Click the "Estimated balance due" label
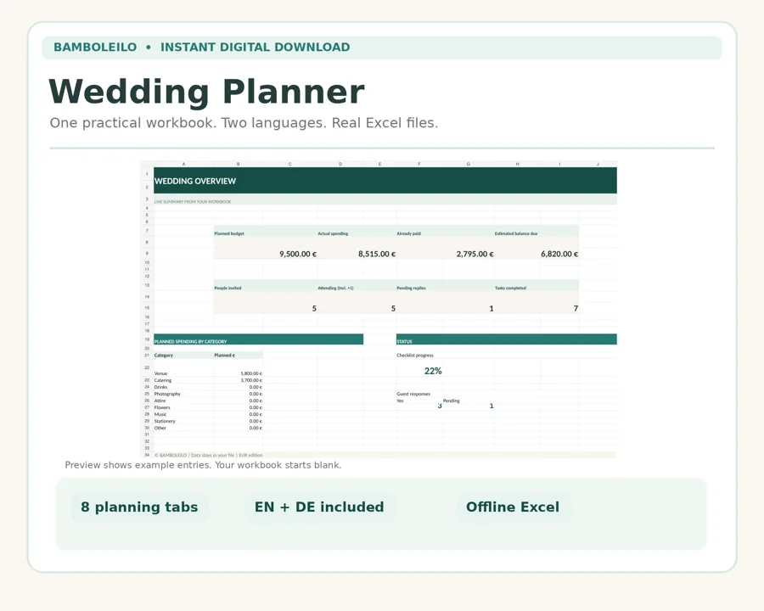764x611 pixels. 516,233
